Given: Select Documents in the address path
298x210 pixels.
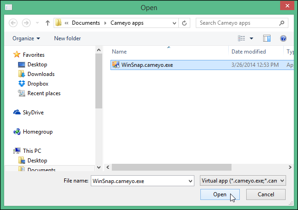Looking at the screenshot, I should (86, 23).
